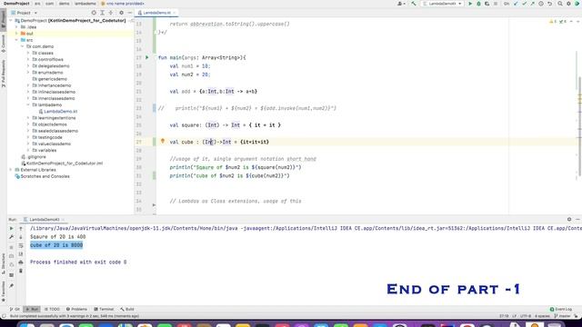
Task: Click the up arrow in Run panel
Action: tap(21, 228)
